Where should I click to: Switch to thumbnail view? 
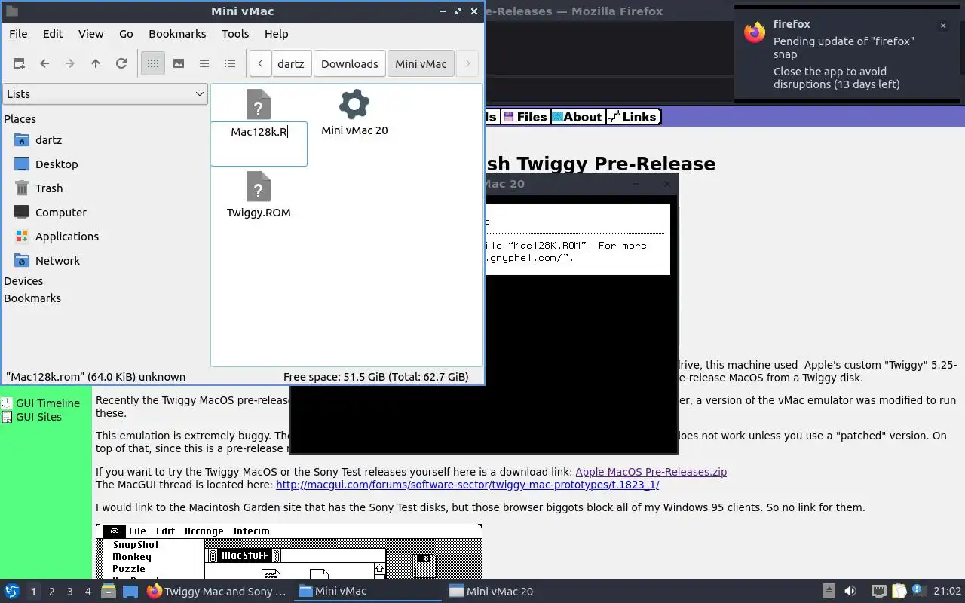pos(179,64)
